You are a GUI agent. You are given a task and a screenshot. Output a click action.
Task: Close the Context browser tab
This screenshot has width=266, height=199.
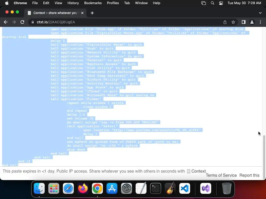pos(82,13)
